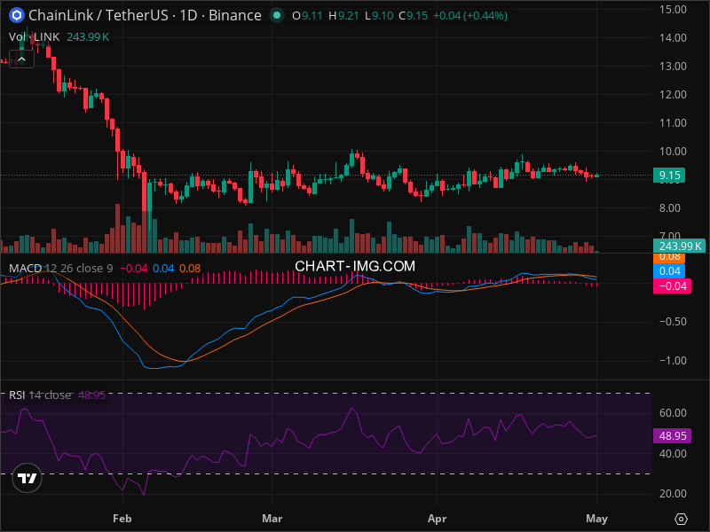Click the current price tag 9.15

coord(669,175)
